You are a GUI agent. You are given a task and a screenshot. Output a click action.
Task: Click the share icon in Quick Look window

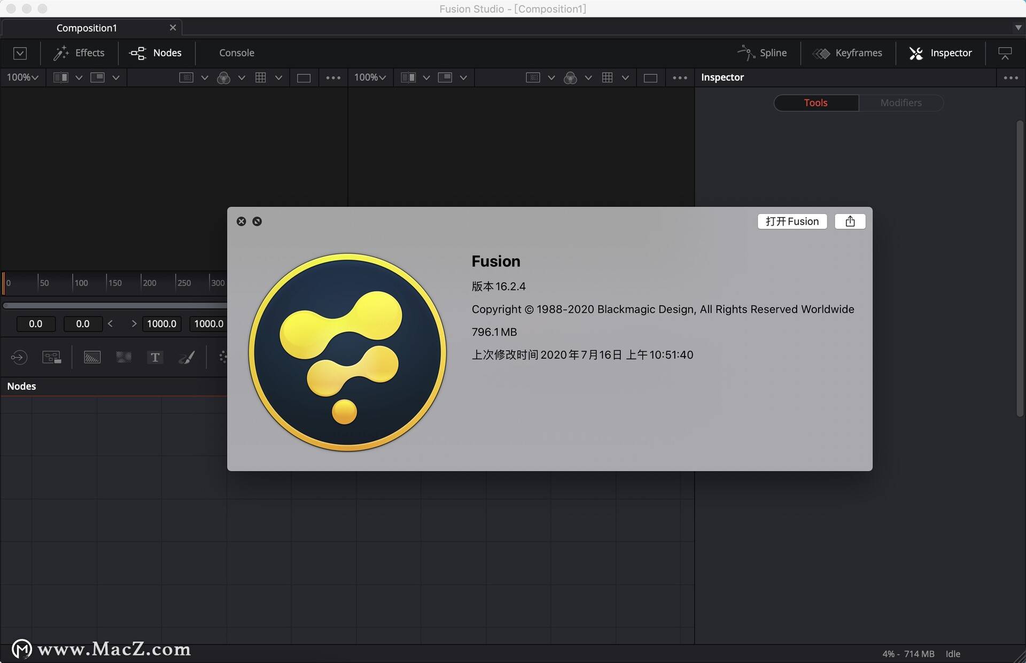(x=850, y=221)
